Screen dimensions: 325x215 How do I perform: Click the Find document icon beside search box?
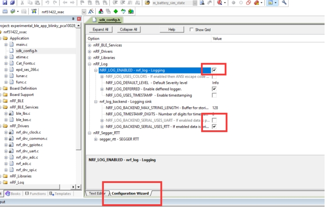(202, 2)
